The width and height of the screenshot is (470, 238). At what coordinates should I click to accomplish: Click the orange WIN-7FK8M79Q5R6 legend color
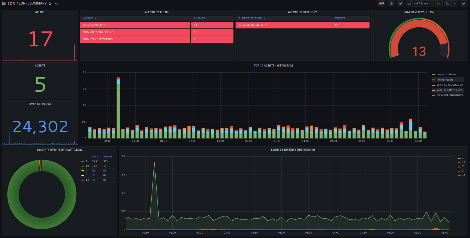click(433, 90)
